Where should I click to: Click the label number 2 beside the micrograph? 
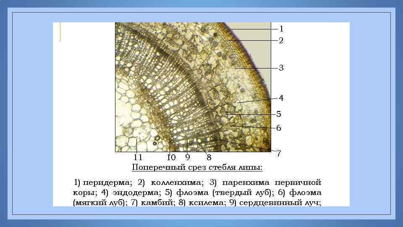(x=281, y=41)
